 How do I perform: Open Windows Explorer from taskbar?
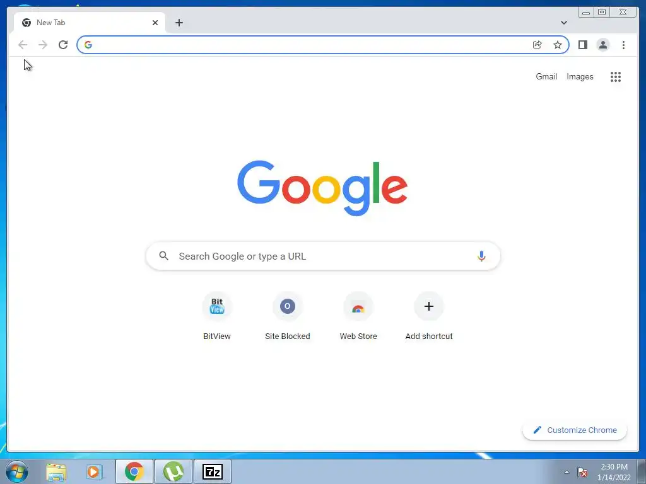coord(56,471)
